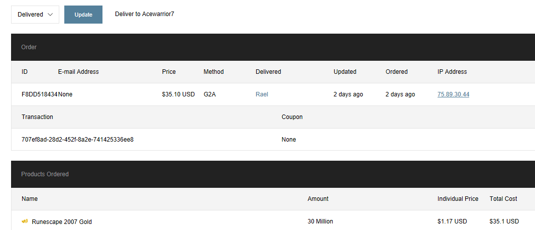
Task: Click the Coupon column header
Action: click(292, 117)
